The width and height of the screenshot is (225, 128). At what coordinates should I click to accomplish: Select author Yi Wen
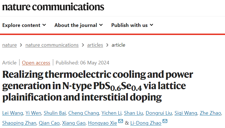point(33,113)
